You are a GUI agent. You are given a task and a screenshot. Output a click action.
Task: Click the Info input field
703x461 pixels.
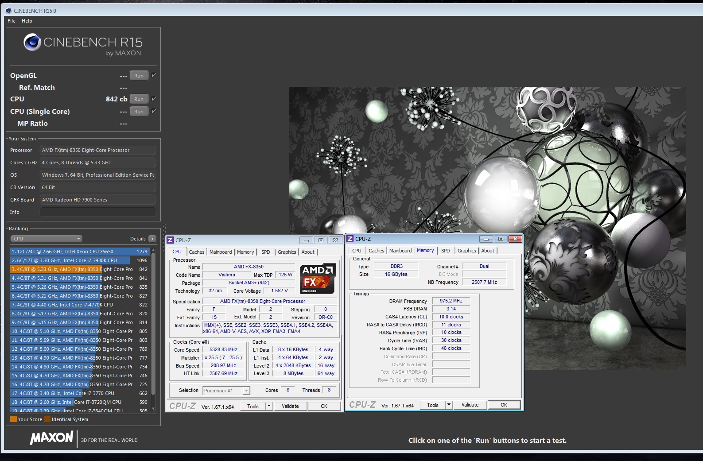tap(98, 212)
